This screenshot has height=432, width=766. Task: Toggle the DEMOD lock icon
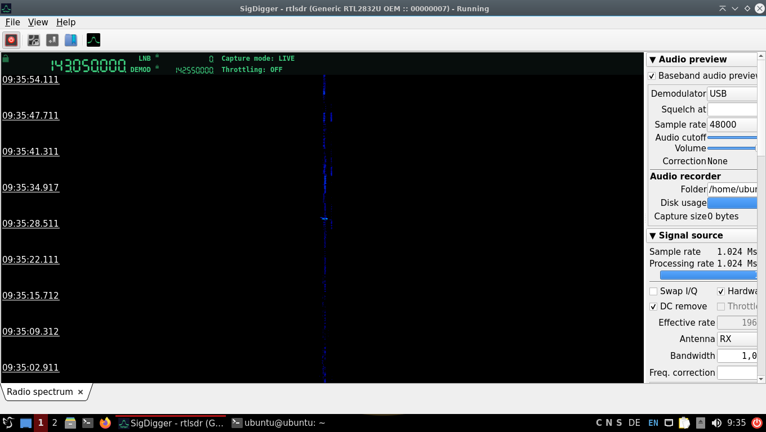coord(157,67)
